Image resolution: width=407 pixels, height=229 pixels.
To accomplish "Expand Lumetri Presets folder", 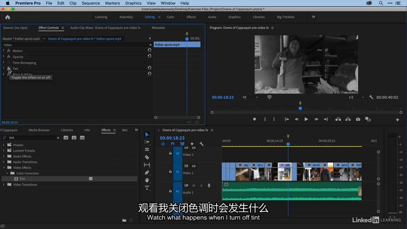I will (x=4, y=151).
